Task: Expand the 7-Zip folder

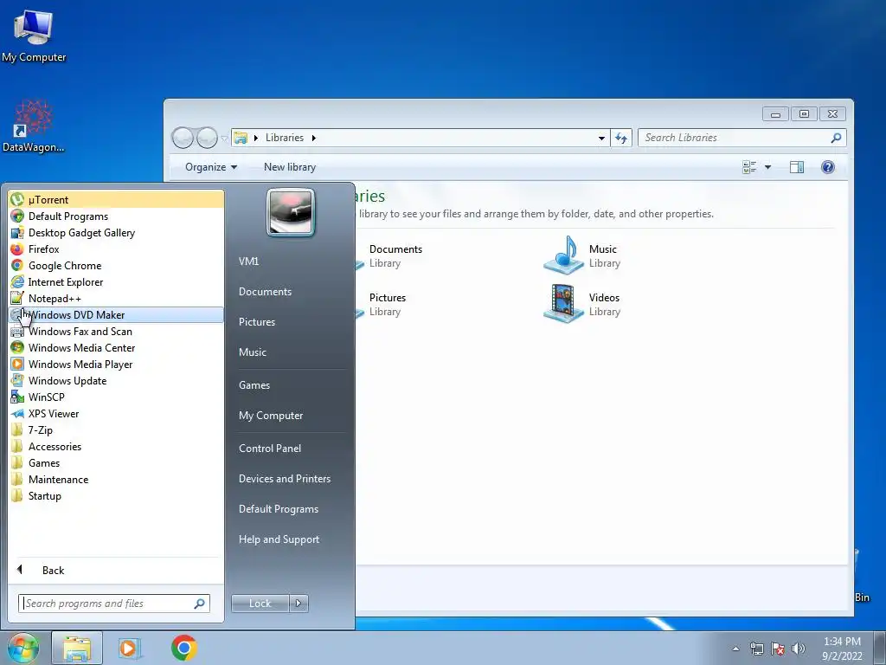Action: click(x=117, y=429)
